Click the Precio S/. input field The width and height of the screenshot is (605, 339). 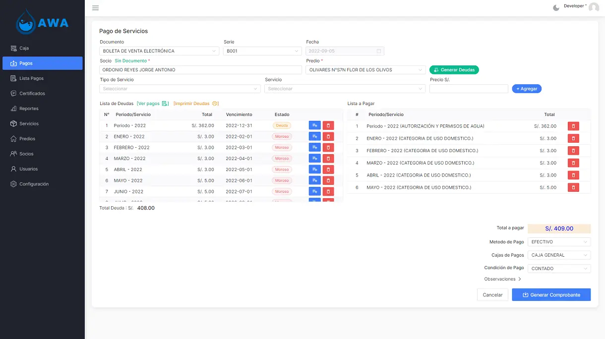469,89
